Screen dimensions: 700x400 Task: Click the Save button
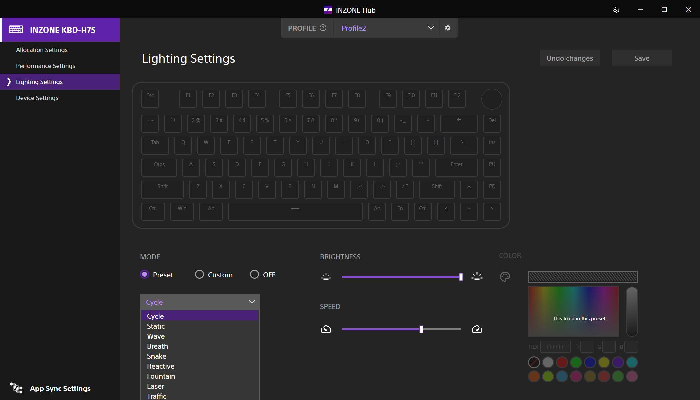coord(641,58)
